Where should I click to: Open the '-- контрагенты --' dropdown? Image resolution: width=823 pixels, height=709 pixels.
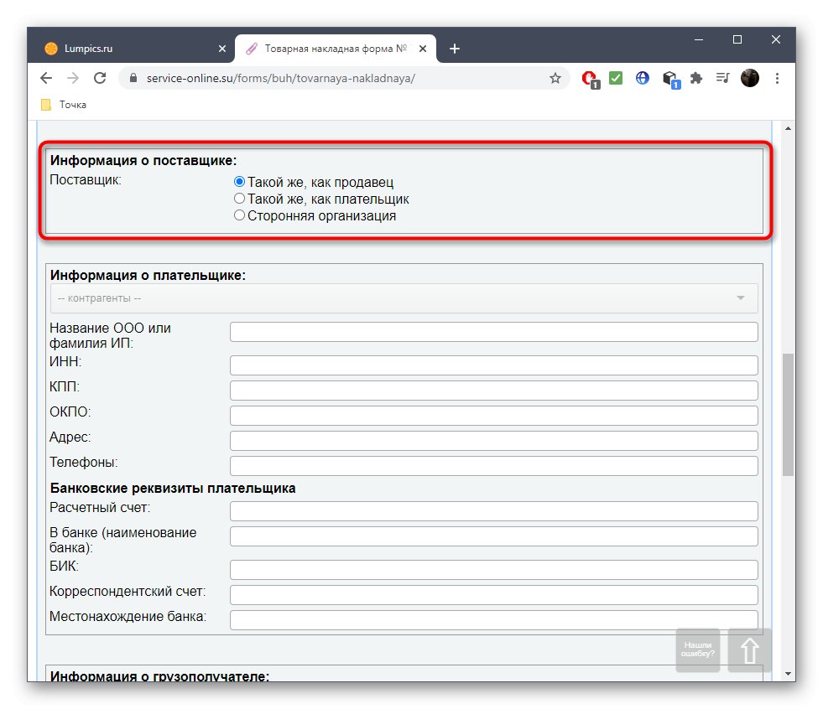click(404, 298)
